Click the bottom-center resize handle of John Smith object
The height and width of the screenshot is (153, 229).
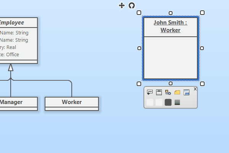pos(171,83)
